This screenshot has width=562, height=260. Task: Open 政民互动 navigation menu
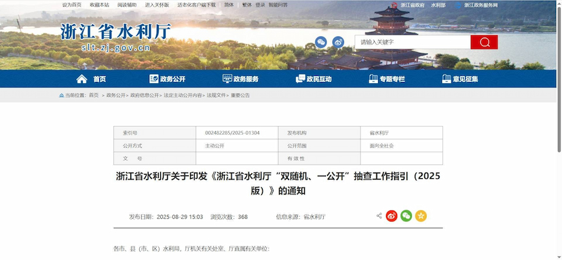(319, 79)
